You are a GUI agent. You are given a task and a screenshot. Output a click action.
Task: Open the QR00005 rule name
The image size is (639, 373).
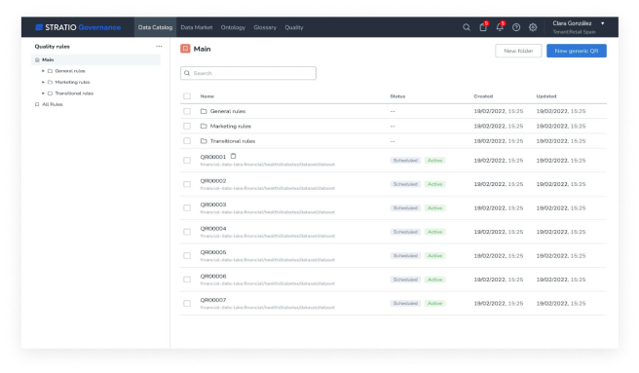(x=213, y=252)
